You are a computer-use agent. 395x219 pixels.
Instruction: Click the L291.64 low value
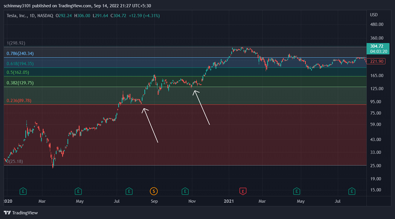click(100, 16)
